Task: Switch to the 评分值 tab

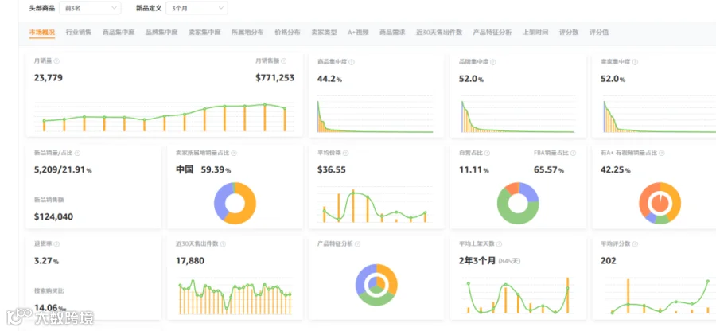Action: pyautogui.click(x=598, y=33)
